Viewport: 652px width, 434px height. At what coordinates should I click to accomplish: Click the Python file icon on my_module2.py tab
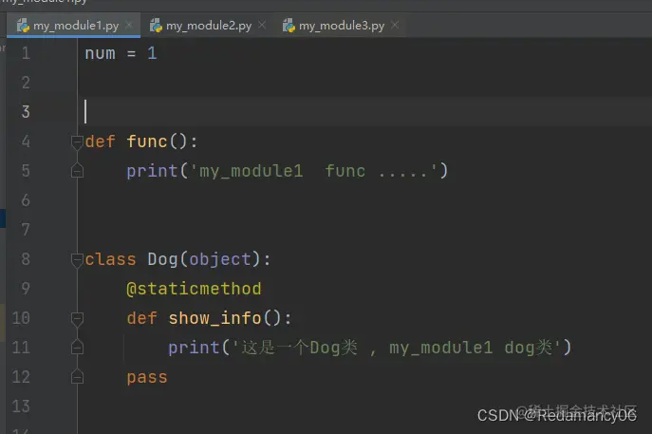(156, 26)
